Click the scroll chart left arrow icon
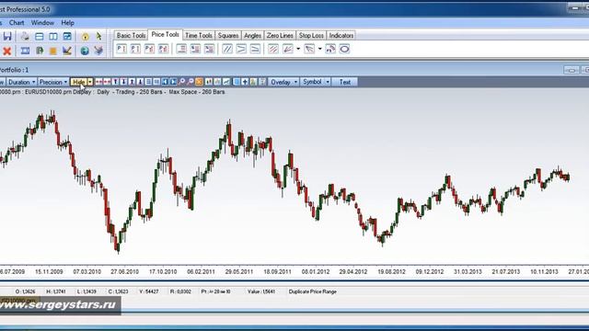 [165, 82]
